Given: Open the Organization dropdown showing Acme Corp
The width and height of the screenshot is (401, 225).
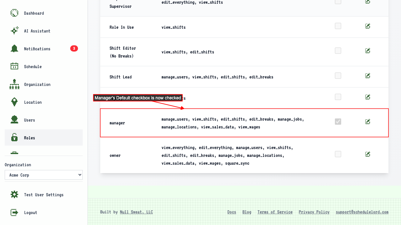Looking at the screenshot, I should coord(44,175).
